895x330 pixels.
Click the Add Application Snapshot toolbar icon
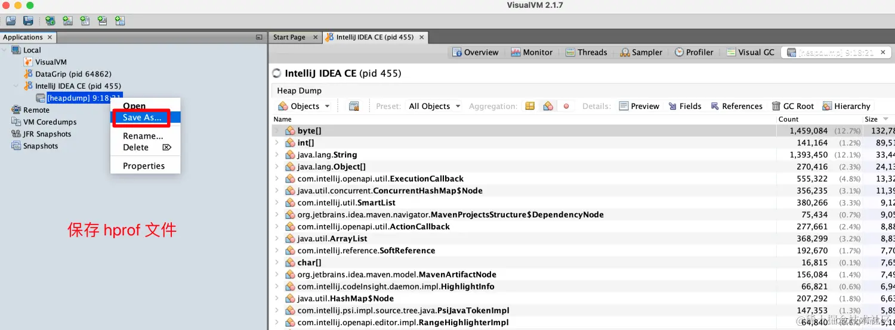point(120,21)
